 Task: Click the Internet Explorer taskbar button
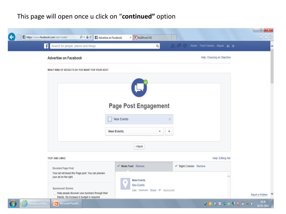(35, 203)
